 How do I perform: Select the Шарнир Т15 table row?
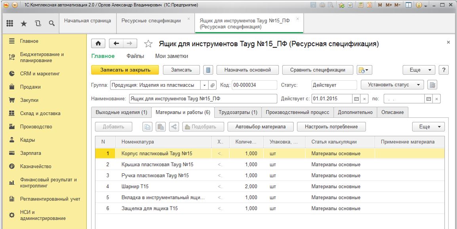click(164, 186)
